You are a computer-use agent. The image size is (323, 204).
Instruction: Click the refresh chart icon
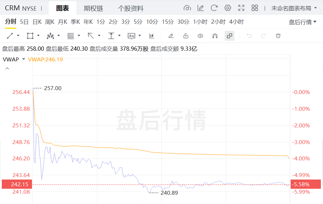click(x=214, y=8)
